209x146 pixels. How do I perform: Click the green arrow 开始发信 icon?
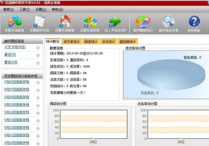click(115, 21)
